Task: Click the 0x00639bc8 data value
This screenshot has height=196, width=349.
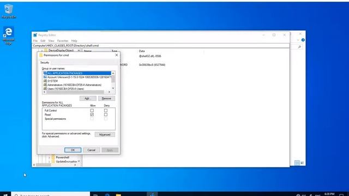Action: (152, 65)
